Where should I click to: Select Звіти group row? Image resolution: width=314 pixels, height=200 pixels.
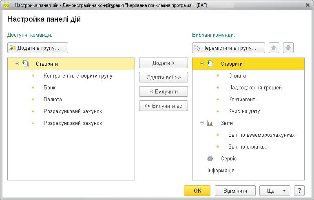tap(248, 123)
